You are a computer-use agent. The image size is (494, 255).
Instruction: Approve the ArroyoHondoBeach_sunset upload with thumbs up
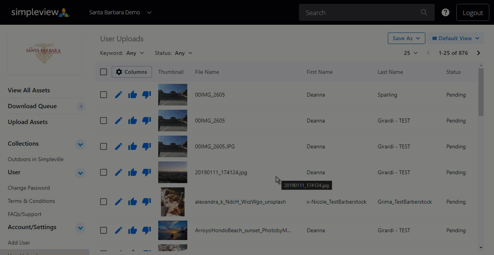coord(133,230)
